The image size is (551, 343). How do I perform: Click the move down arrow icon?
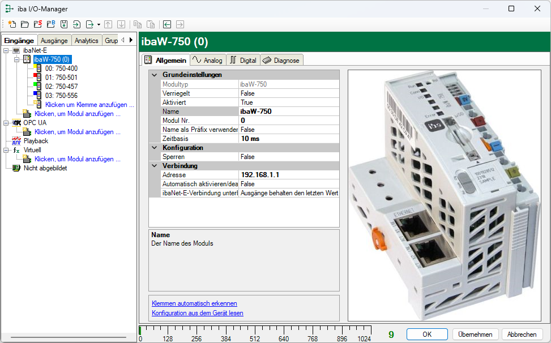121,24
